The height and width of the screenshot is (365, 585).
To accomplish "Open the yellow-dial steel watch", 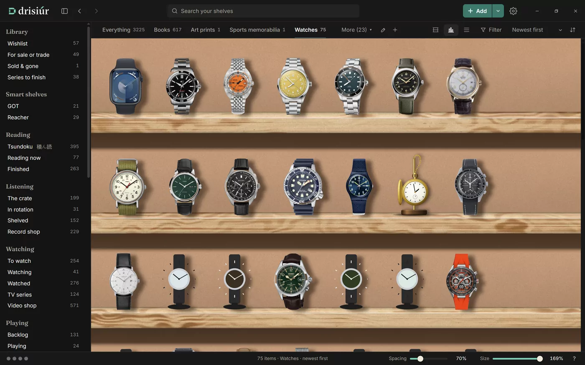I will [x=294, y=86].
